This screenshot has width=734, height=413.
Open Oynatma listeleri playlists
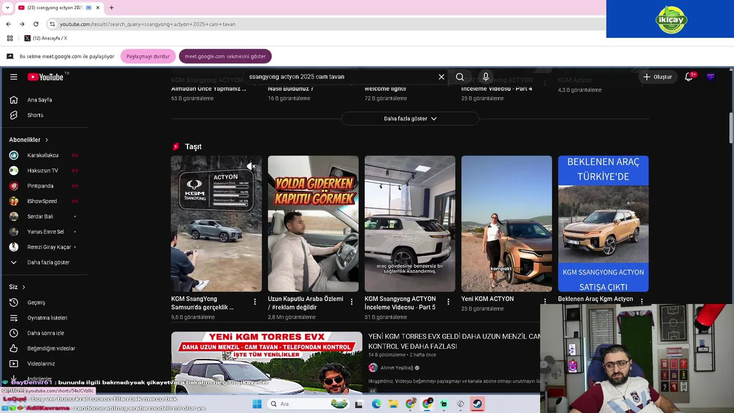tap(47, 318)
